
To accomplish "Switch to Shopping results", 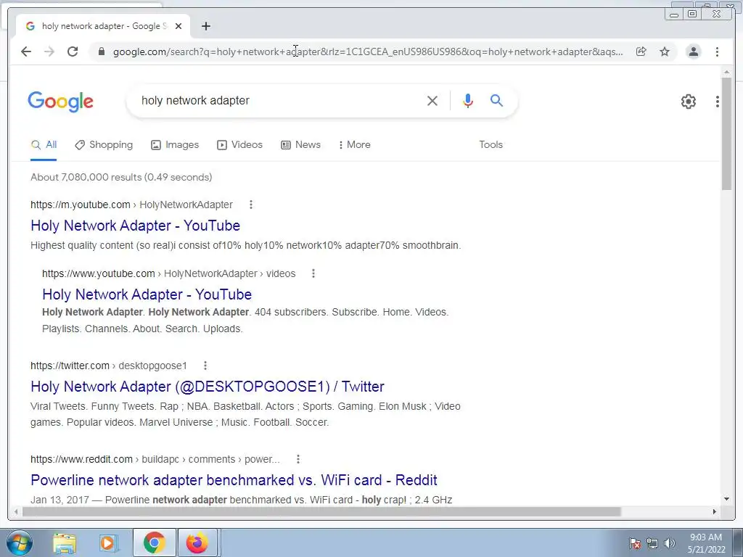I will 104,145.
